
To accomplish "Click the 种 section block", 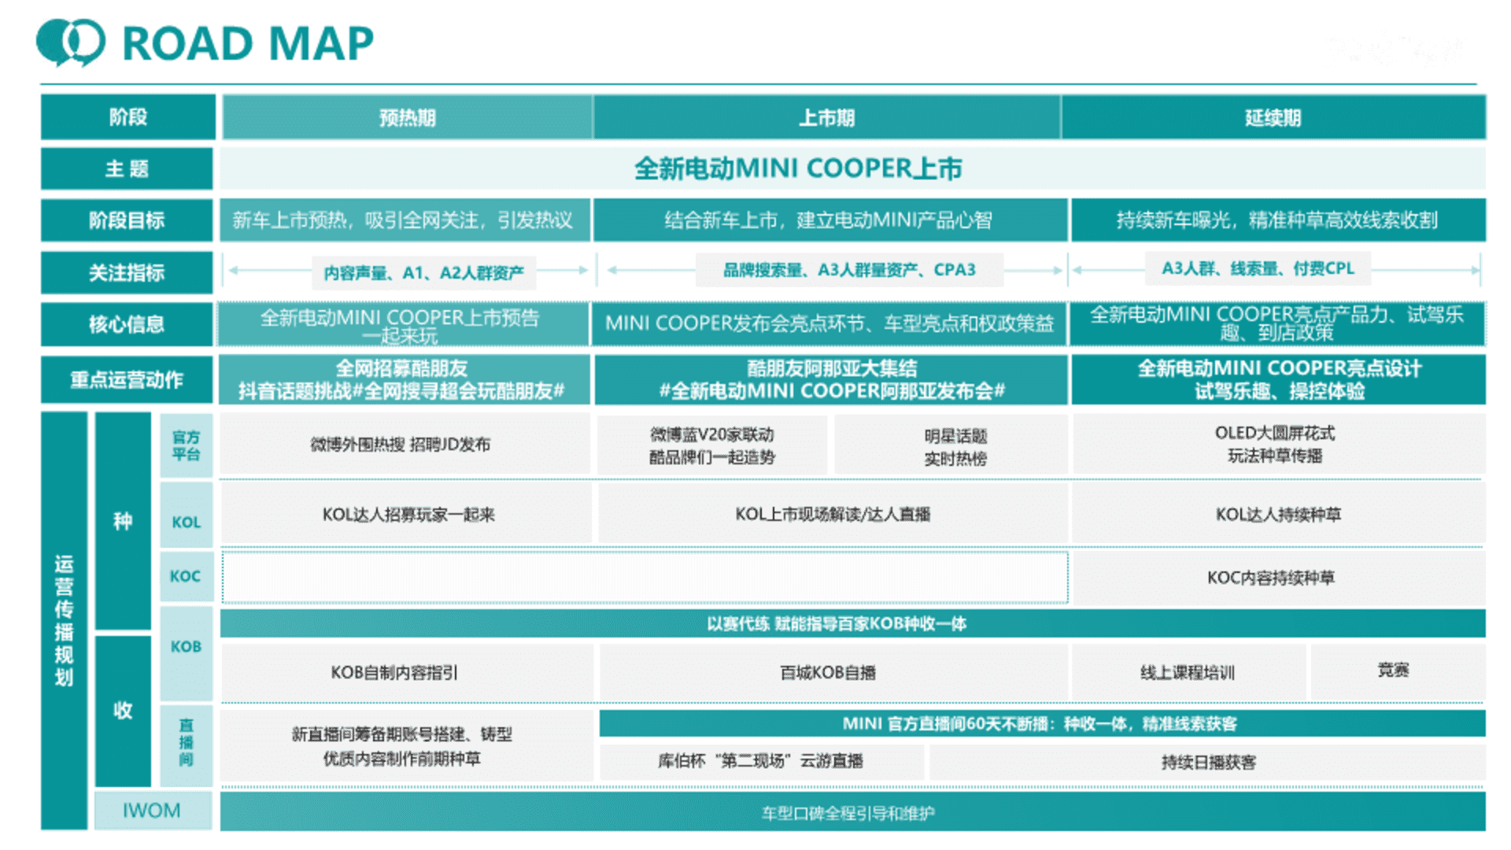I will pyautogui.click(x=123, y=521).
